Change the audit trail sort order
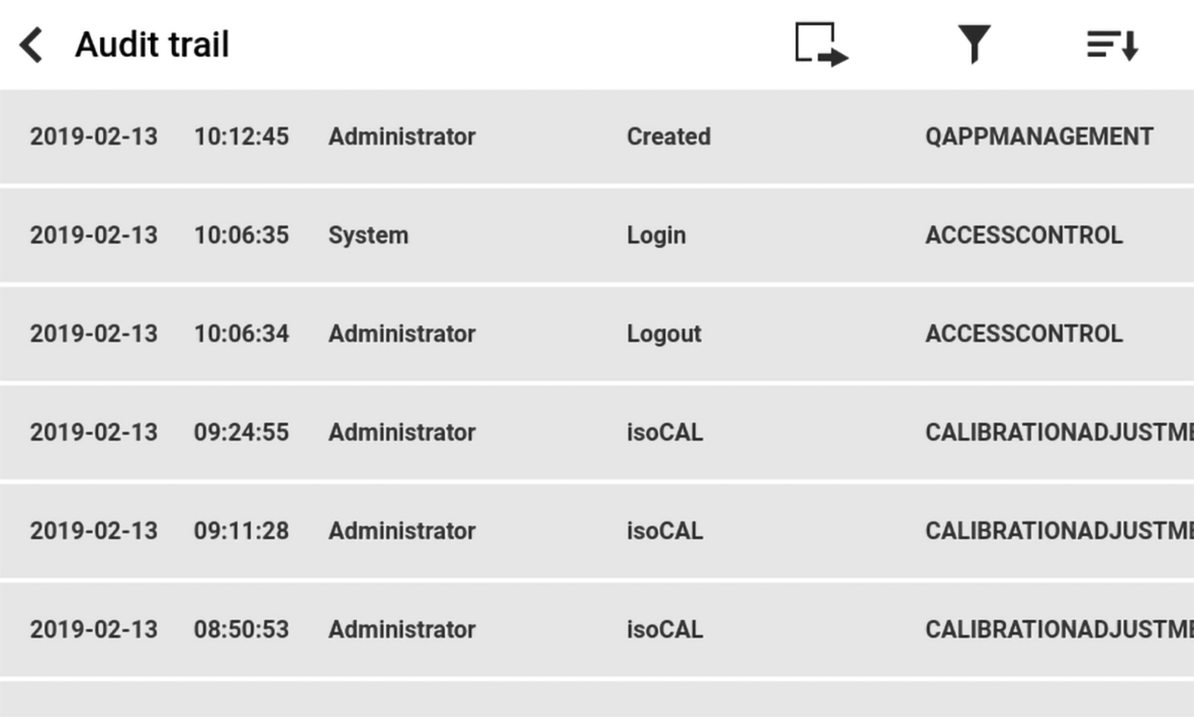The height and width of the screenshot is (717, 1194). [x=1112, y=45]
